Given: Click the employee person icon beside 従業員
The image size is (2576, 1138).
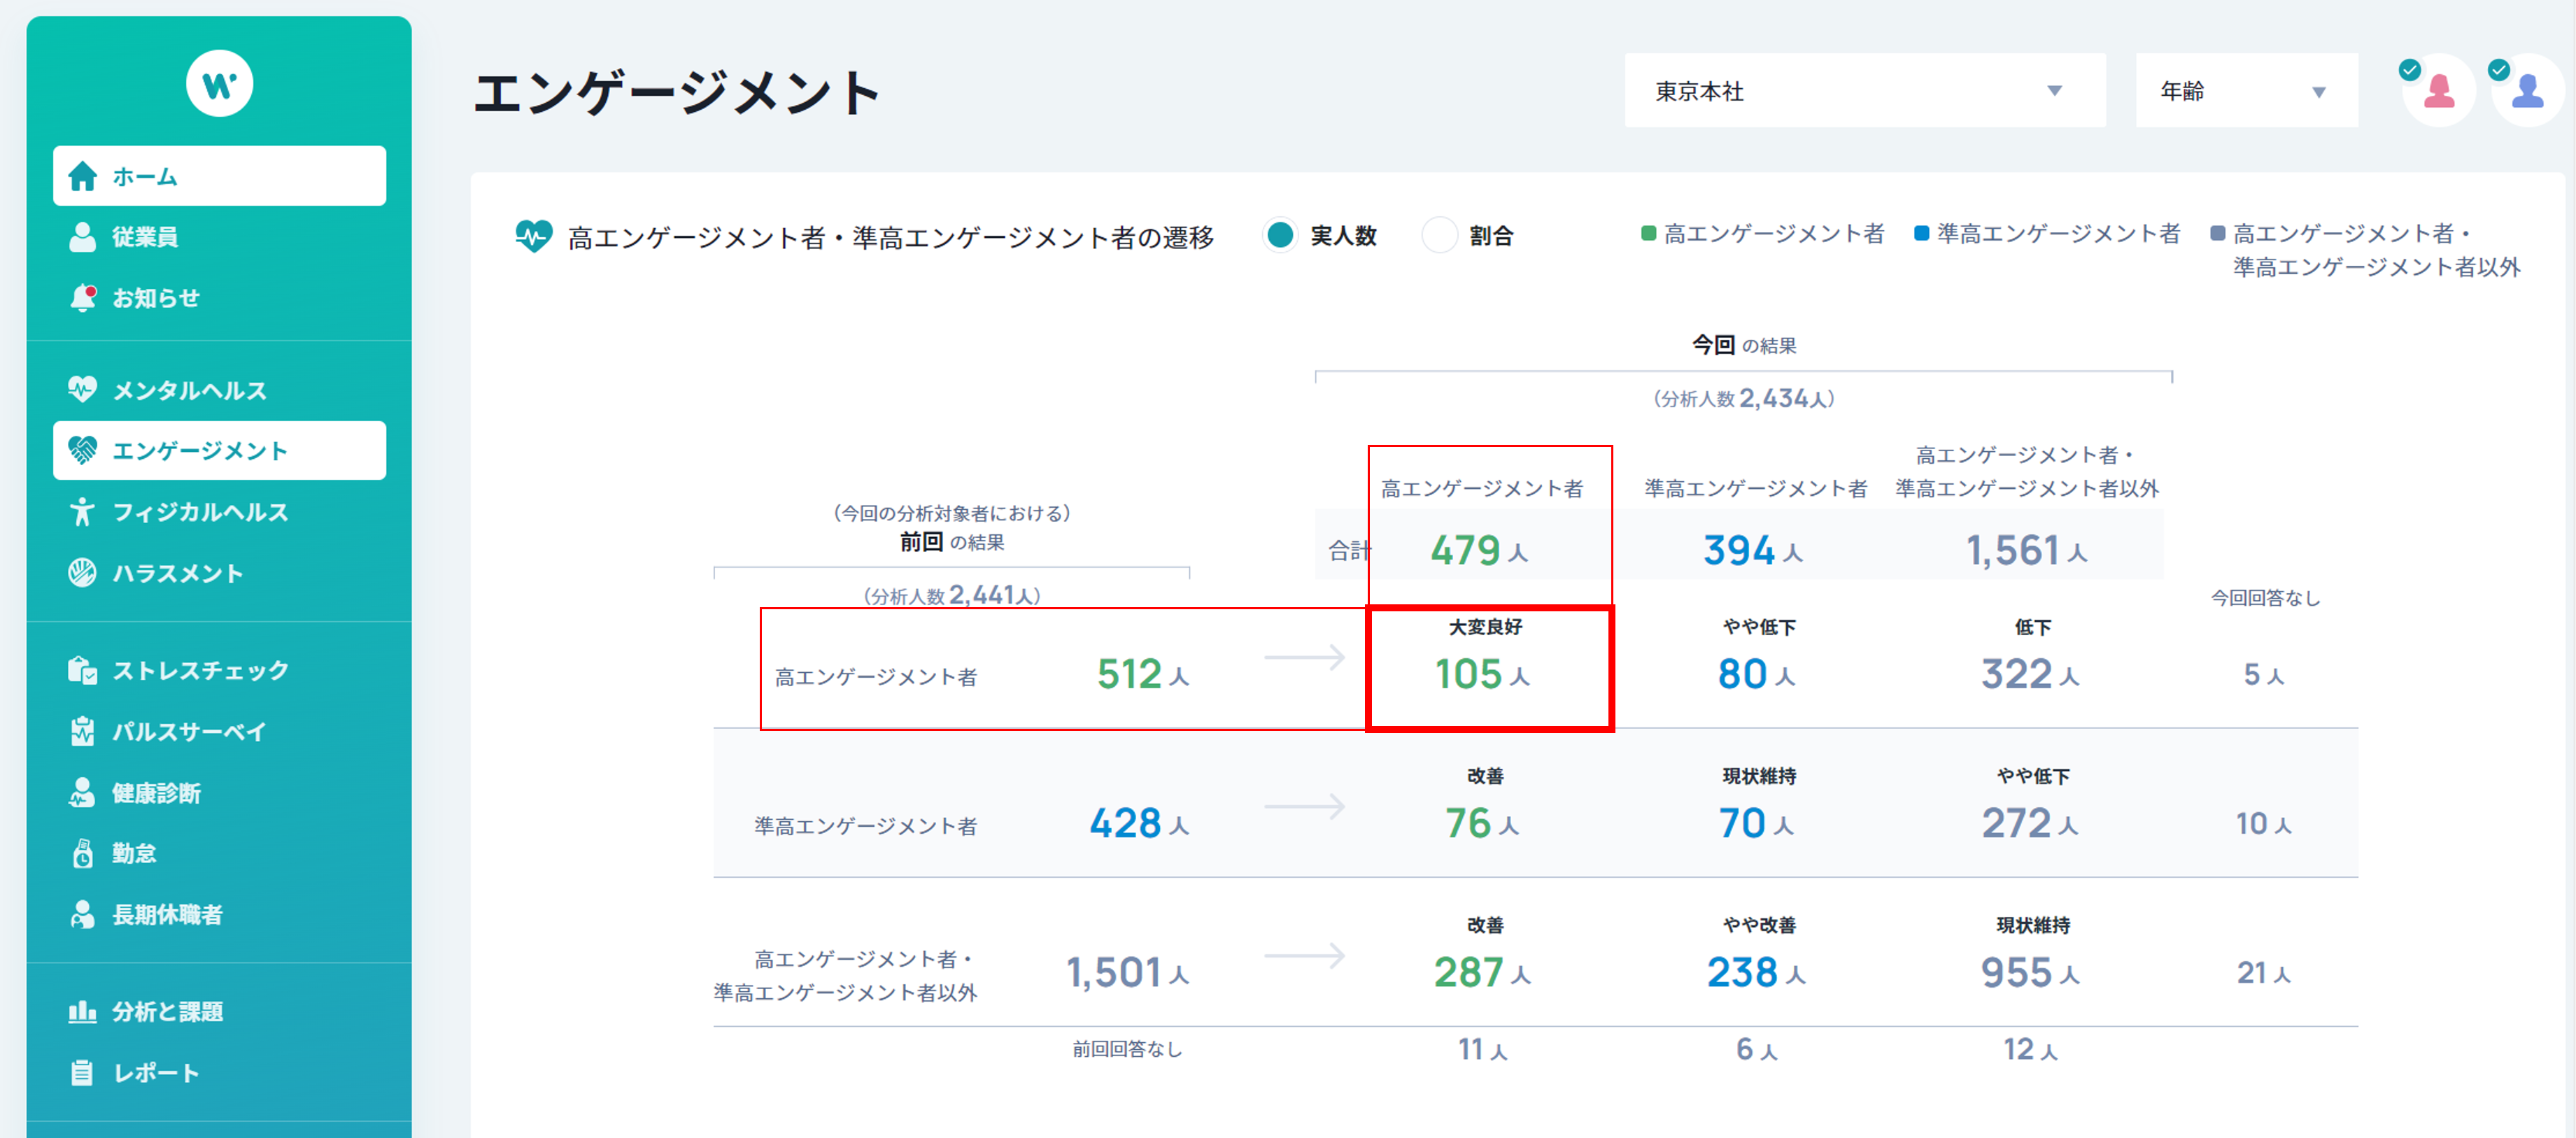Looking at the screenshot, I should [83, 237].
